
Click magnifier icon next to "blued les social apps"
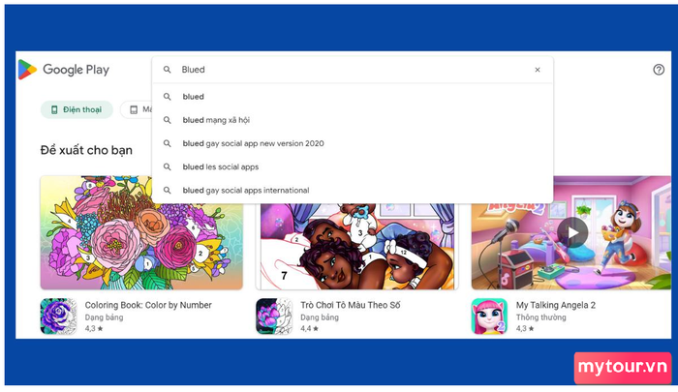167,166
